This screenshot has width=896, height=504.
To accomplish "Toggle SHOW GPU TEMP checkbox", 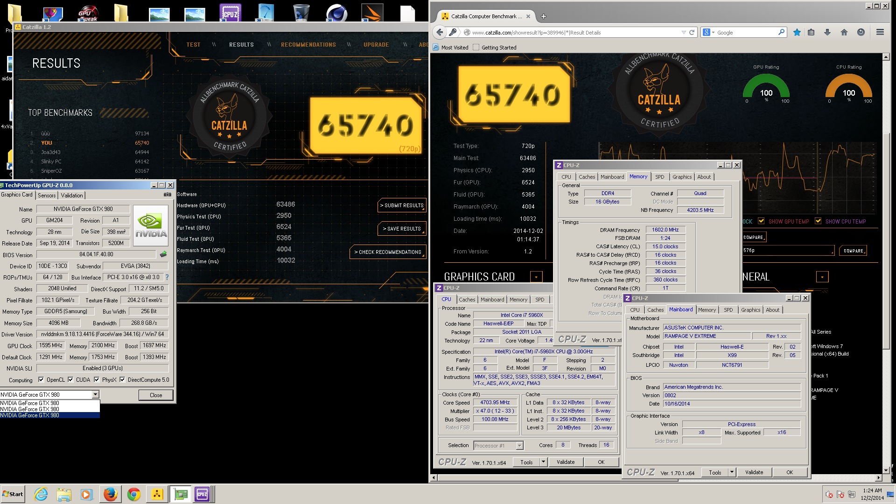I will coord(761,221).
